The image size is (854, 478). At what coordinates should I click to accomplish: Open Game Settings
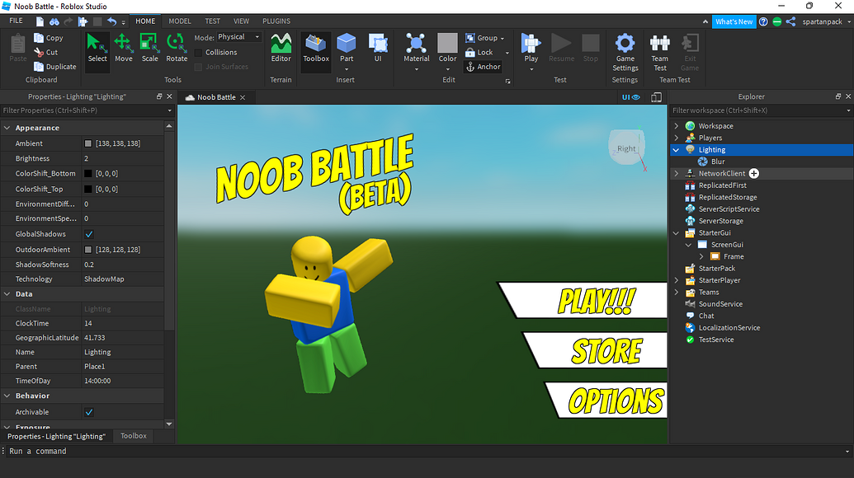point(625,52)
